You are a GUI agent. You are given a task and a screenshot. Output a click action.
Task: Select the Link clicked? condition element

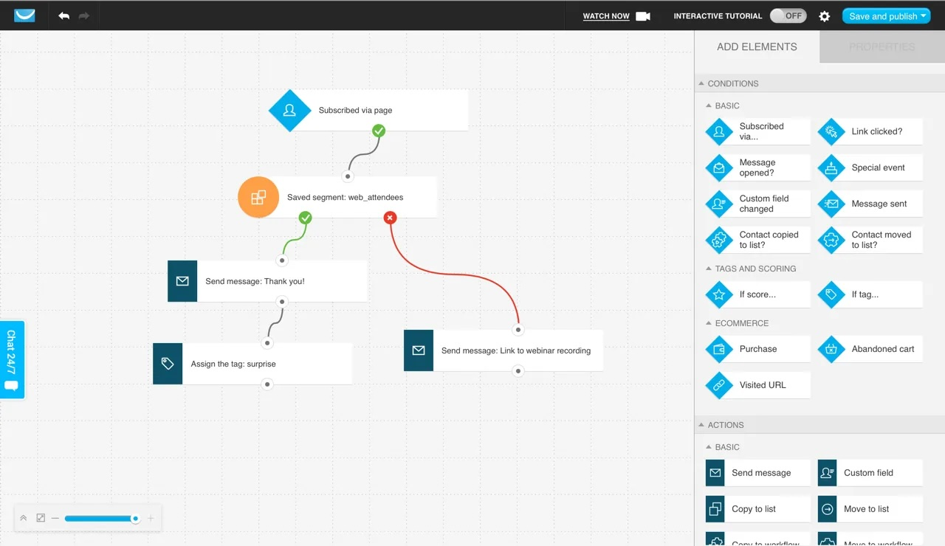870,131
